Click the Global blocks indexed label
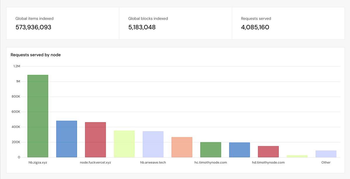Viewport: 350px width, 179px height. click(x=148, y=18)
